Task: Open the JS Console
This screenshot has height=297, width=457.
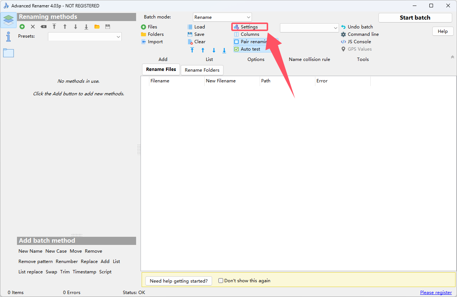Action: coord(356,42)
